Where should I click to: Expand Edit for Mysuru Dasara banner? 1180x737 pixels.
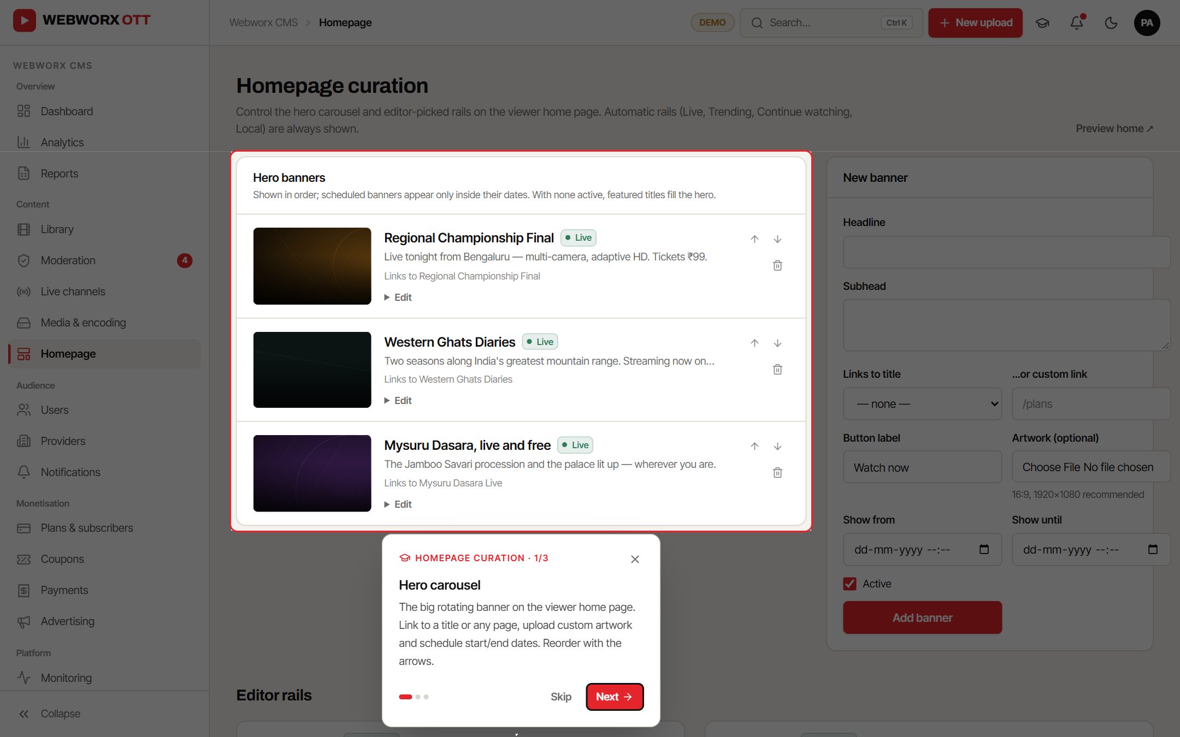(398, 504)
